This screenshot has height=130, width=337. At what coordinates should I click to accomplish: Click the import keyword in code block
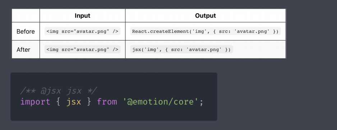pyautogui.click(x=35, y=102)
